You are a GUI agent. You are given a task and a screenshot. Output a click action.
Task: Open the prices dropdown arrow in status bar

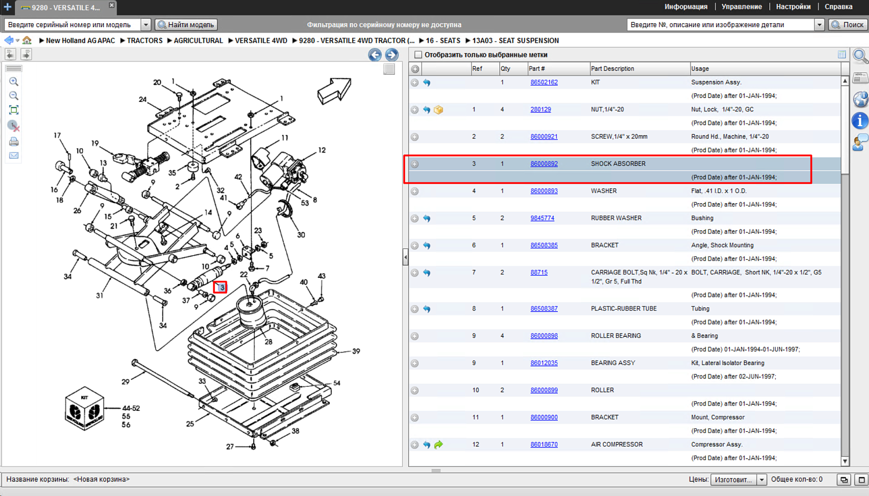[762, 480]
